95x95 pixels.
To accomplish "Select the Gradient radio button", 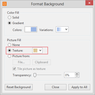I will tap(9, 23).
